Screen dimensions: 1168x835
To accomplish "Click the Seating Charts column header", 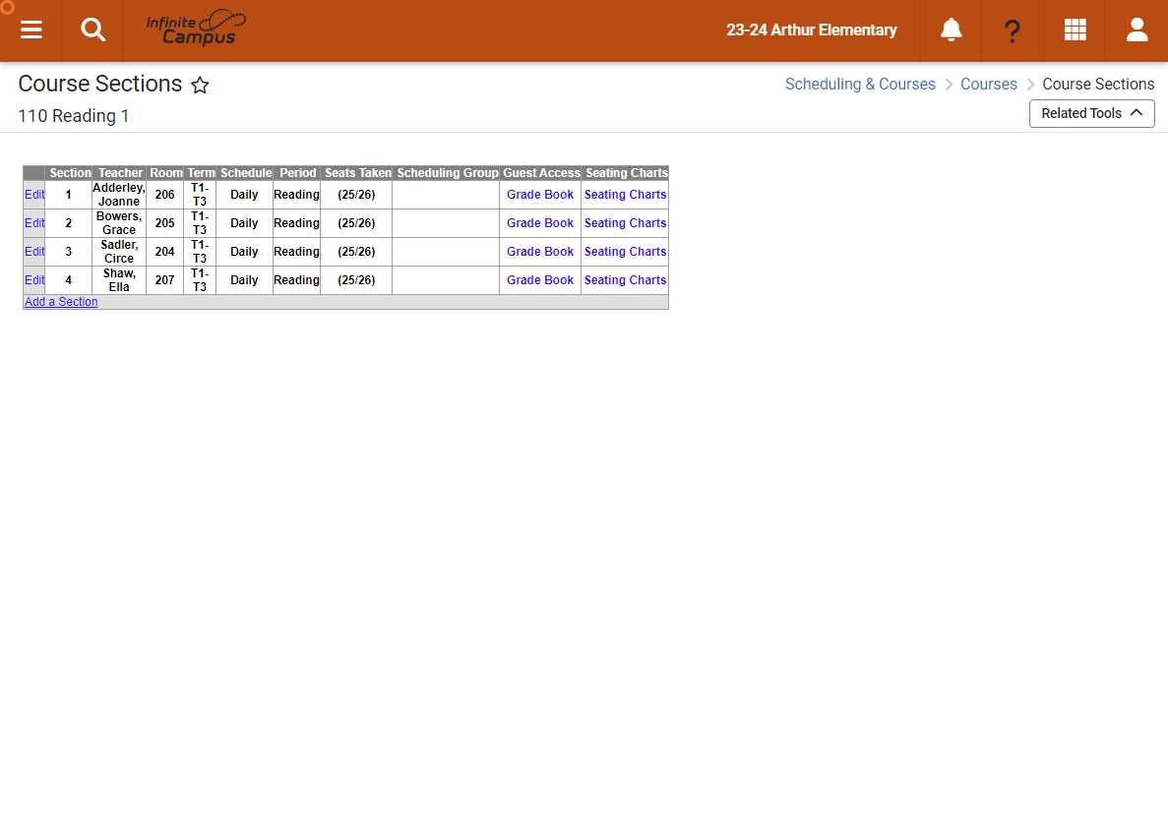I will tap(626, 173).
